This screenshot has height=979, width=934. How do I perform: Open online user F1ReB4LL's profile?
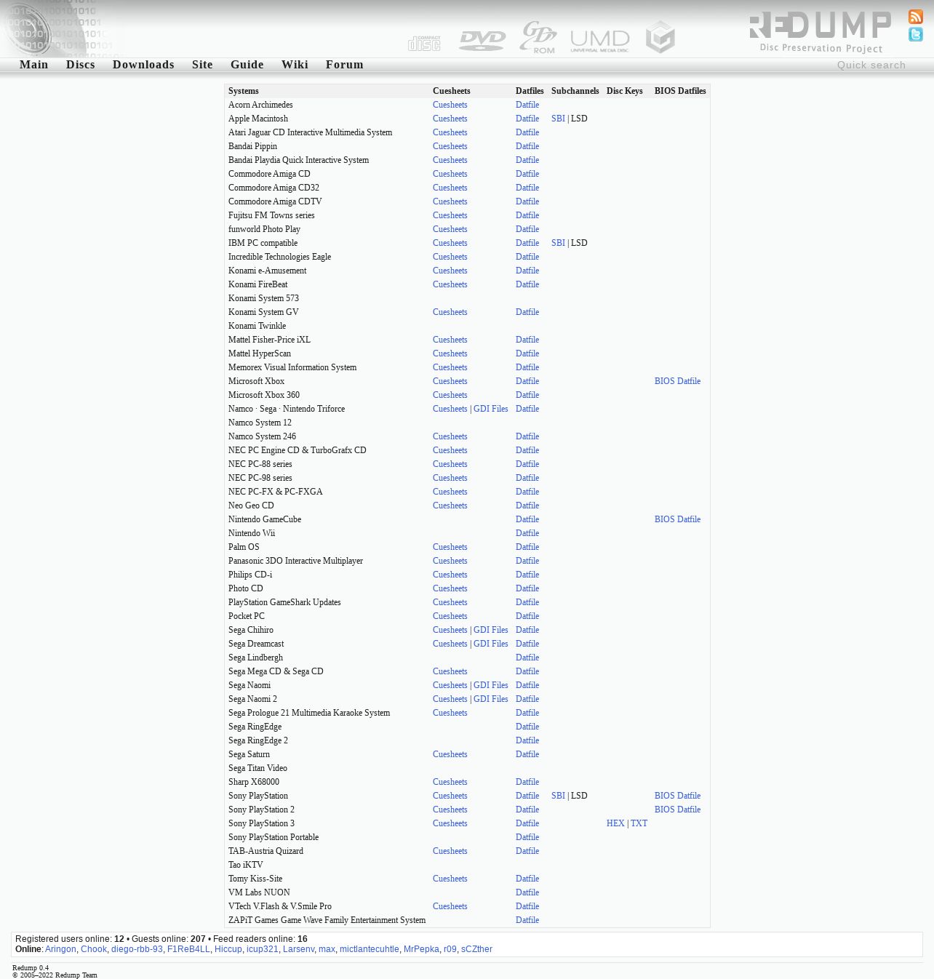click(188, 949)
